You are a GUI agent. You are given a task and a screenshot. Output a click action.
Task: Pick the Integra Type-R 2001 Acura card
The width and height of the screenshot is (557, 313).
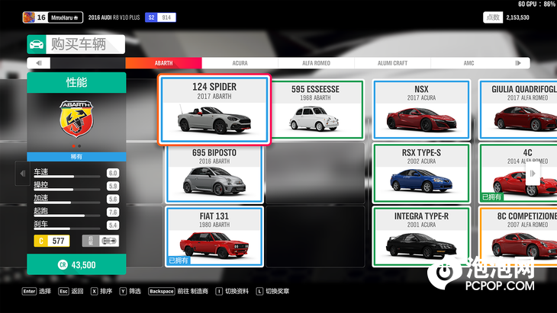(x=421, y=237)
